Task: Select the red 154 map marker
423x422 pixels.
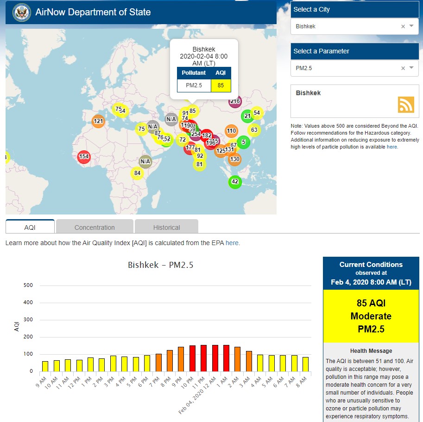Action: [x=83, y=156]
